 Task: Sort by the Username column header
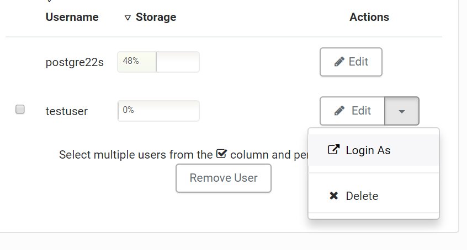(72, 17)
